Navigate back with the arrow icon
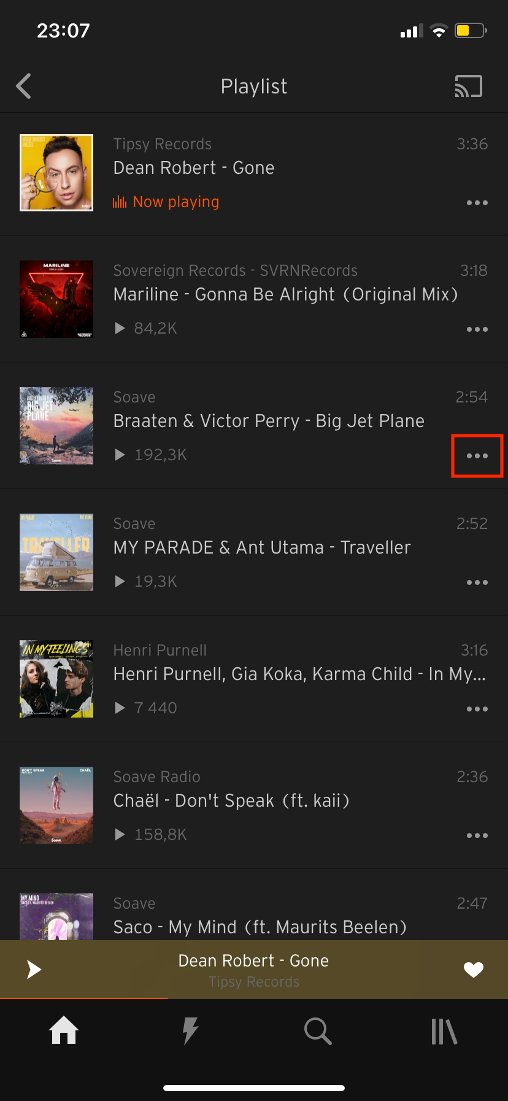The height and width of the screenshot is (1101, 508). [x=23, y=86]
